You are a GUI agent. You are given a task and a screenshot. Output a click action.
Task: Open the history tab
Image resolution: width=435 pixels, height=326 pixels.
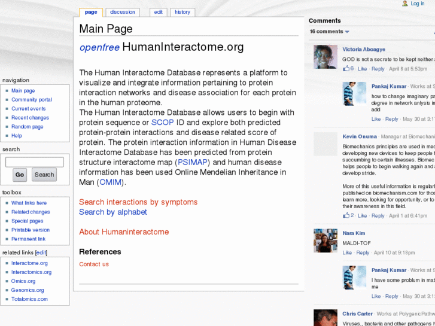pyautogui.click(x=182, y=12)
